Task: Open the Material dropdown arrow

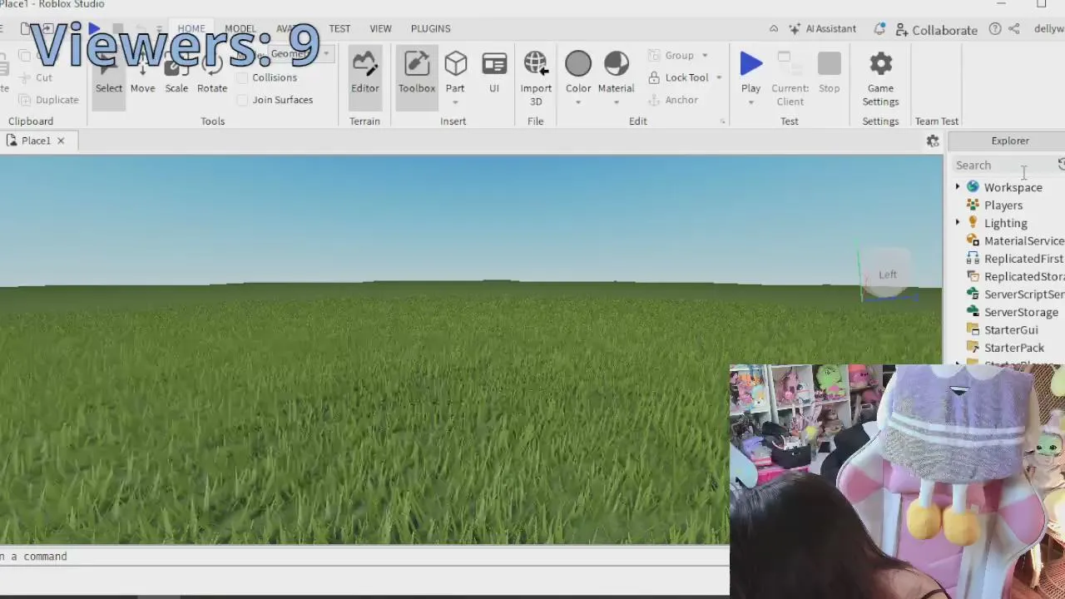Action: (617, 102)
